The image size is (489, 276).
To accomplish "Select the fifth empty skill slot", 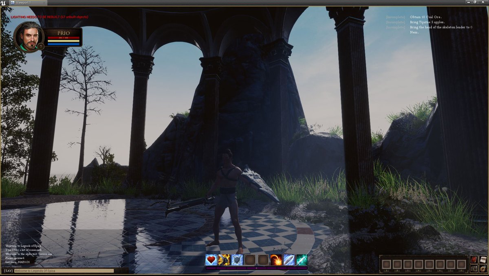I will pyautogui.click(x=263, y=260).
